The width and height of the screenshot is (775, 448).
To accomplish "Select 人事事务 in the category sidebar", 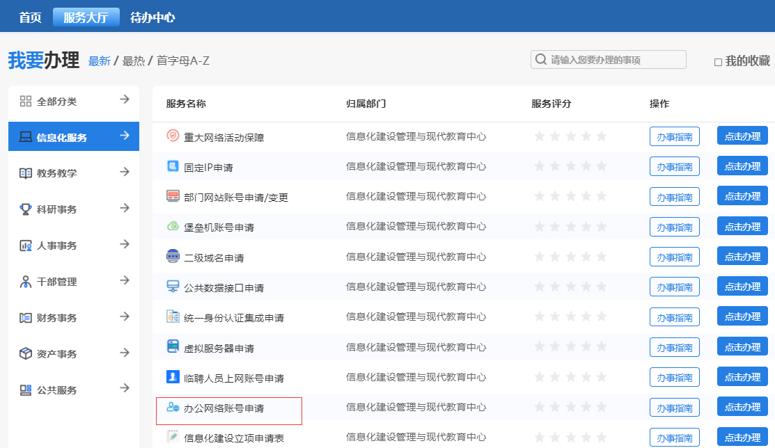I will 57,246.
